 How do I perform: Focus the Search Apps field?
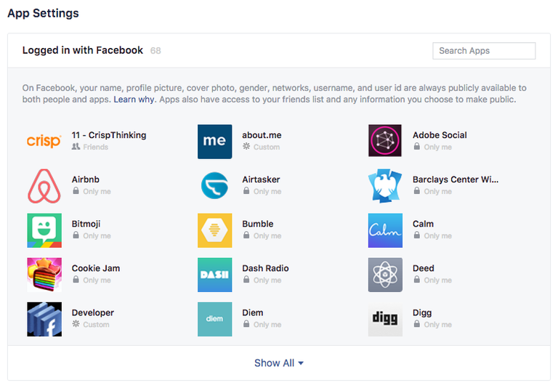pyautogui.click(x=484, y=51)
